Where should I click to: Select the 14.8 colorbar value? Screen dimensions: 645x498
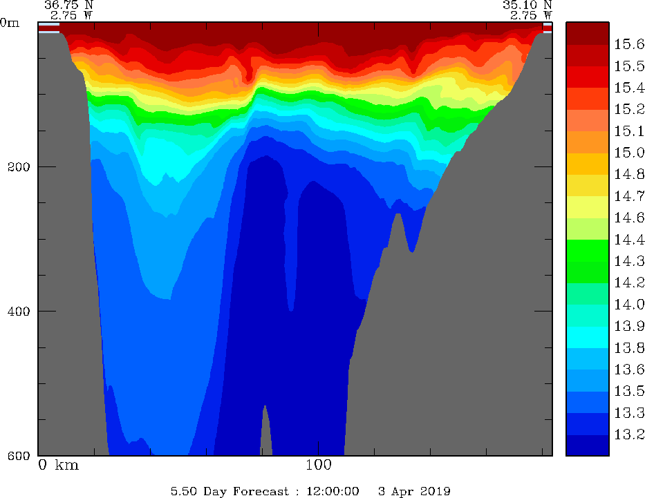[x=629, y=175]
